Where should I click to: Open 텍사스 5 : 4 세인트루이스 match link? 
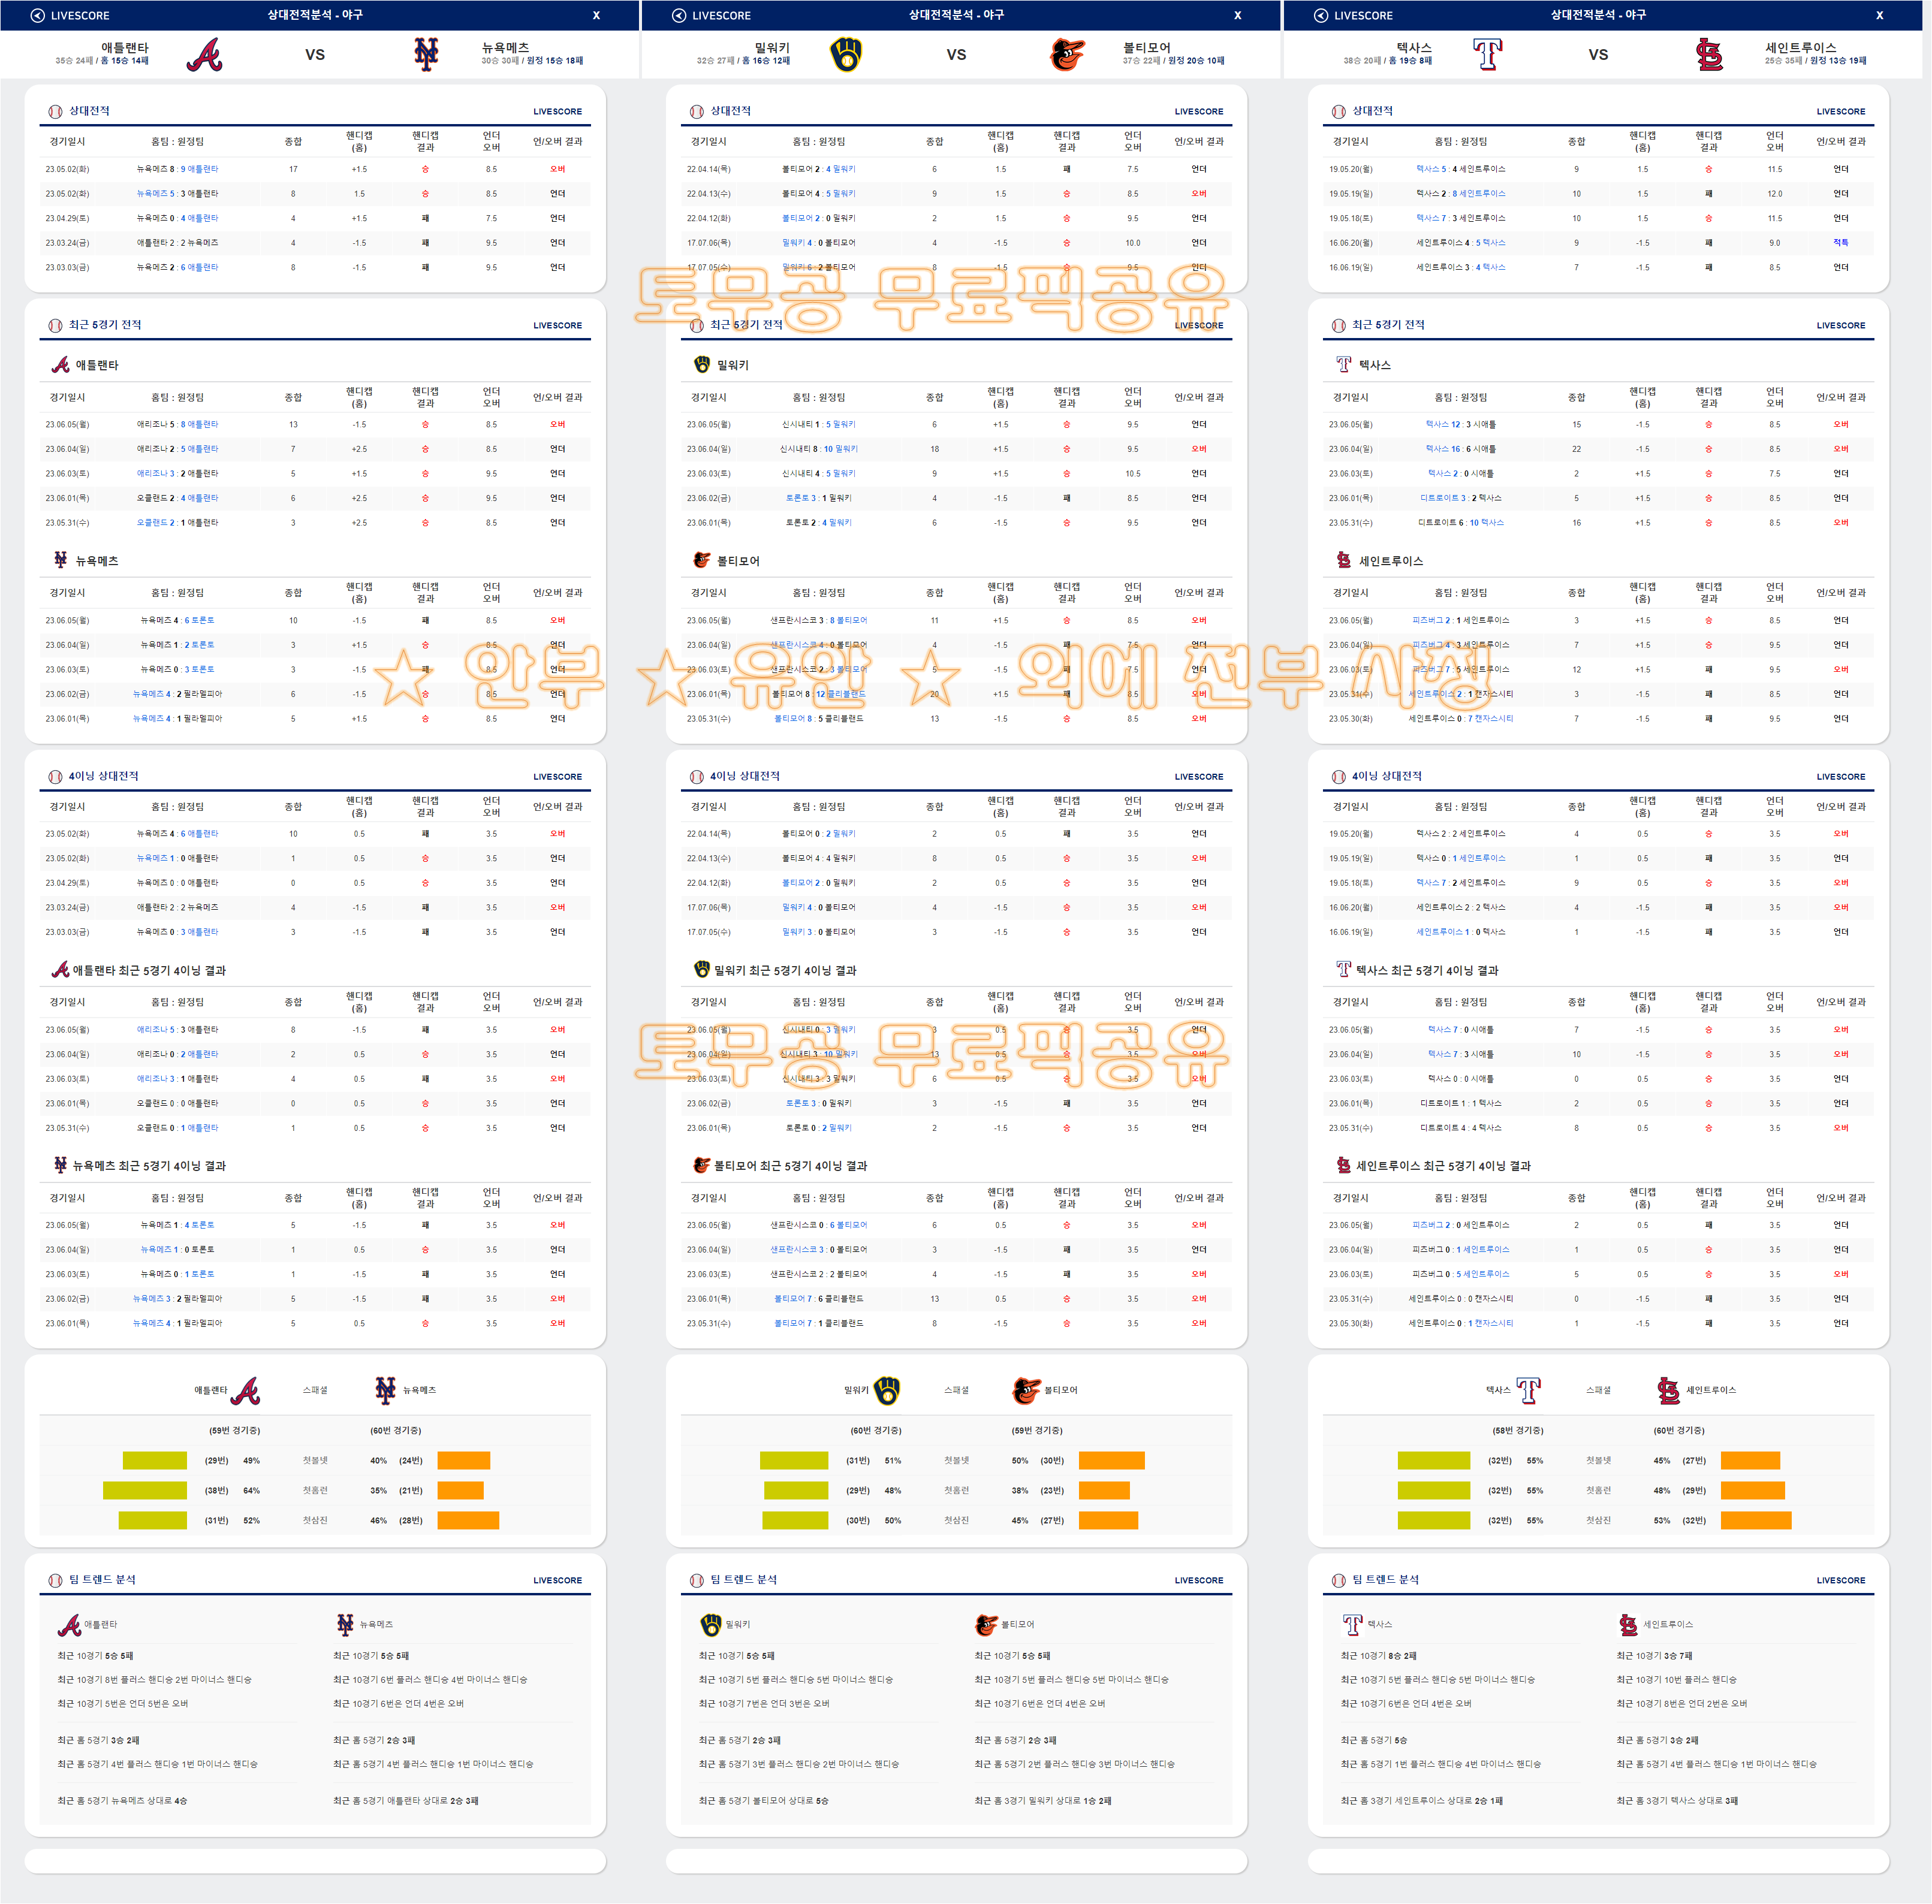tap(1460, 169)
